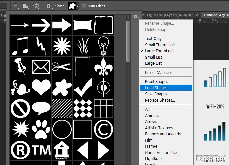Pick the light bulb shape
This screenshot has width=229, height=165.
[x=103, y=46]
